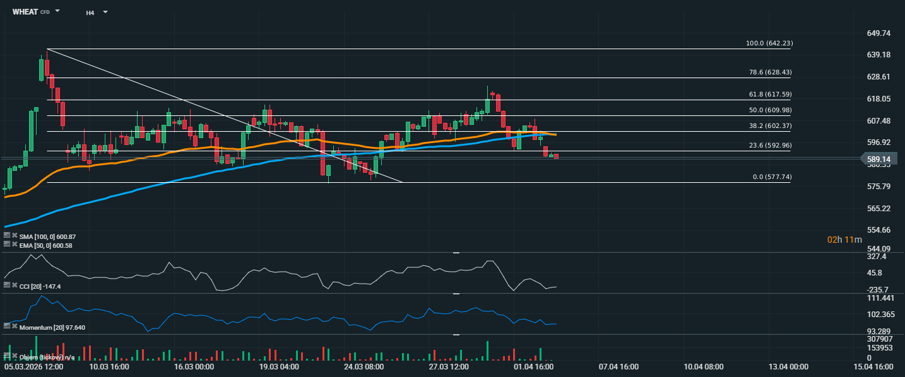Viewport: 905px width, 377px height.
Task: Close the CCI [20] indicator panel
Action: 15,286
